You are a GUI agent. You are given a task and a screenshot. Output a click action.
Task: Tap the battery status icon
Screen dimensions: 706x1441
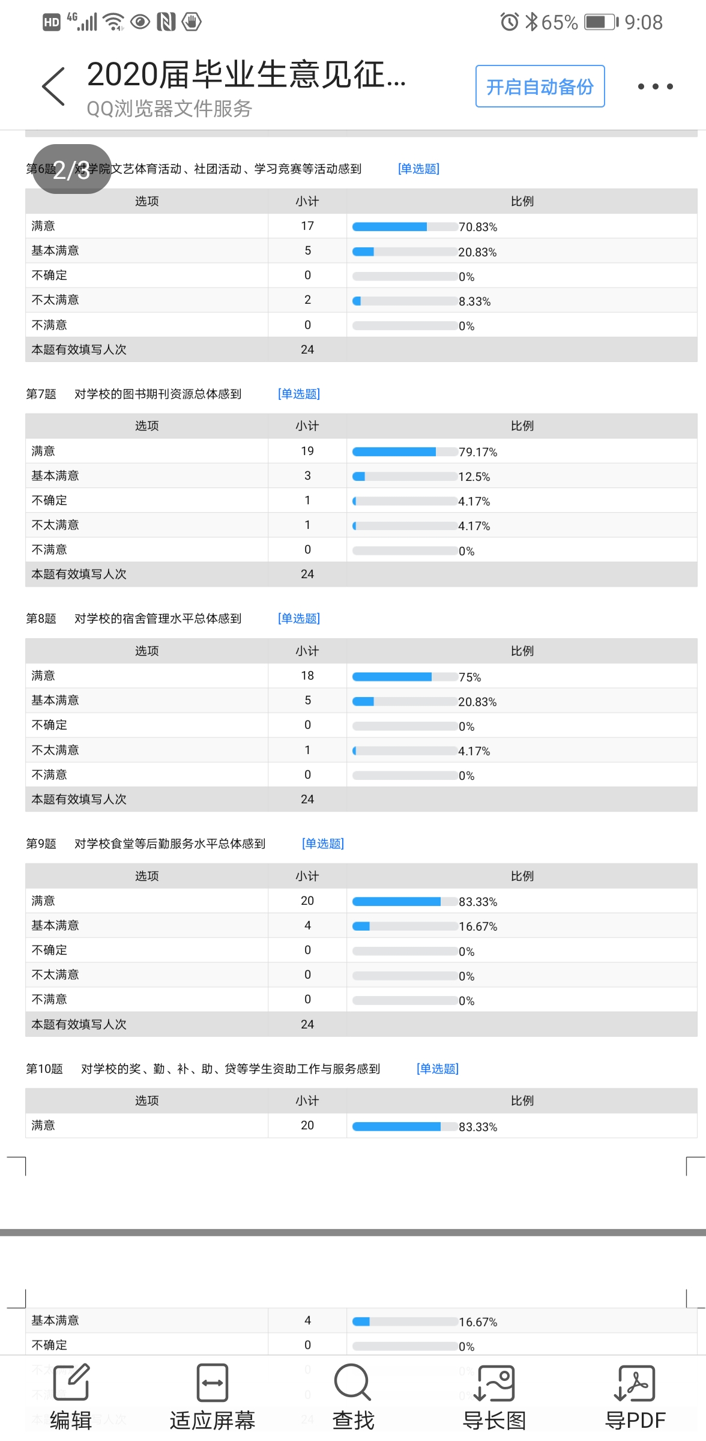point(601,22)
